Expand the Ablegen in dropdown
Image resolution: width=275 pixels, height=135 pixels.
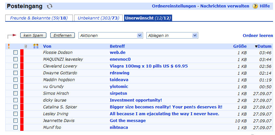(172, 35)
